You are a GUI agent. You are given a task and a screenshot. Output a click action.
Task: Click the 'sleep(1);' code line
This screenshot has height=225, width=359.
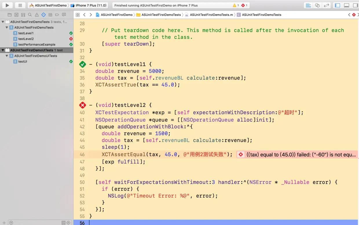click(116, 147)
